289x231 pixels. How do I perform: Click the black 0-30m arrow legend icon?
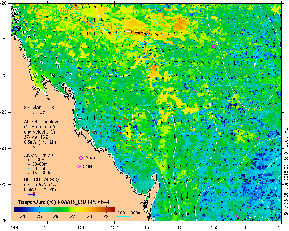[29, 160]
